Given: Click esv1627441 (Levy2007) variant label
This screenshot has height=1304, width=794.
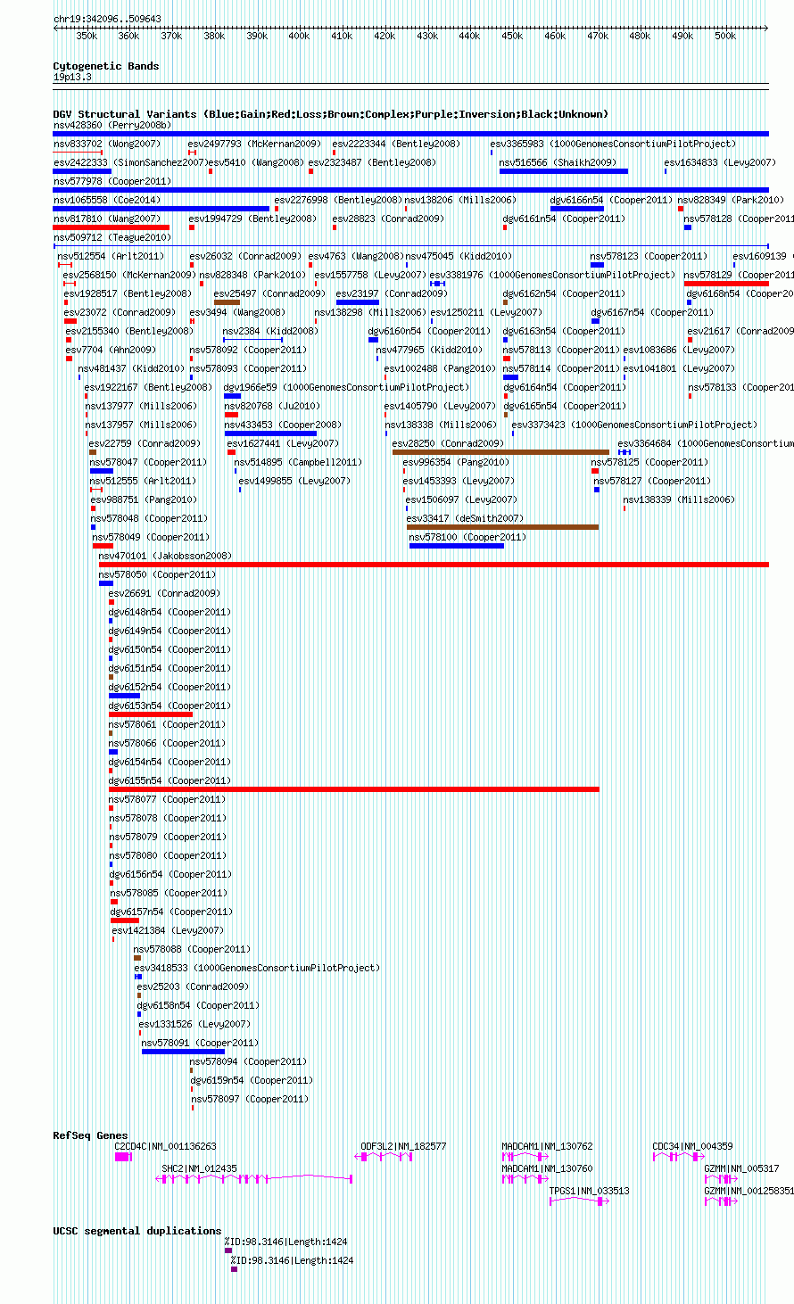Looking at the screenshot, I should coord(283,443).
